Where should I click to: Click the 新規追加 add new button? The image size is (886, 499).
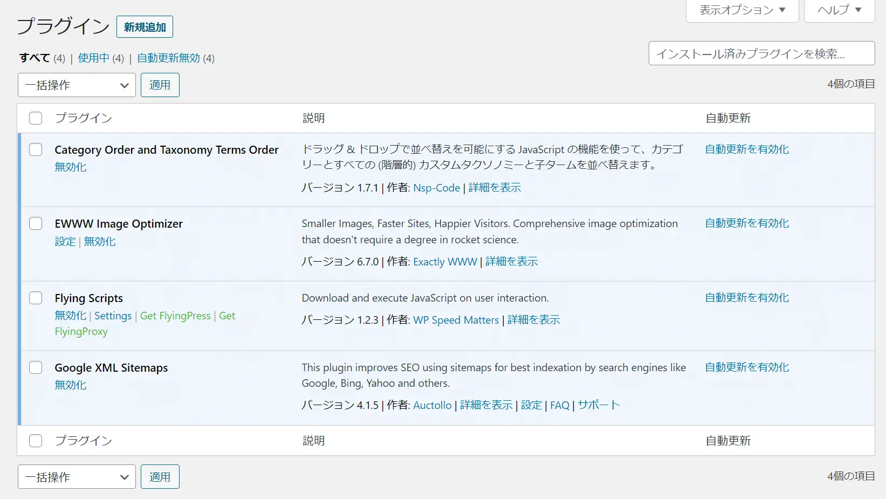[145, 27]
